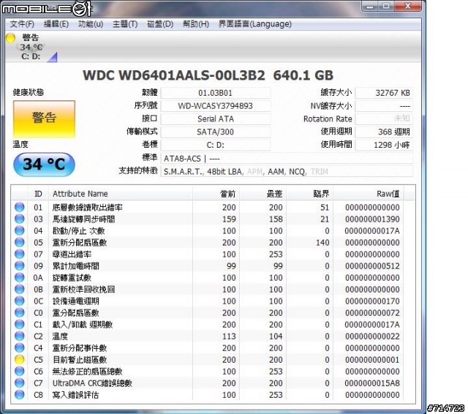Click the blue status icon for attribute 07

coord(20,254)
